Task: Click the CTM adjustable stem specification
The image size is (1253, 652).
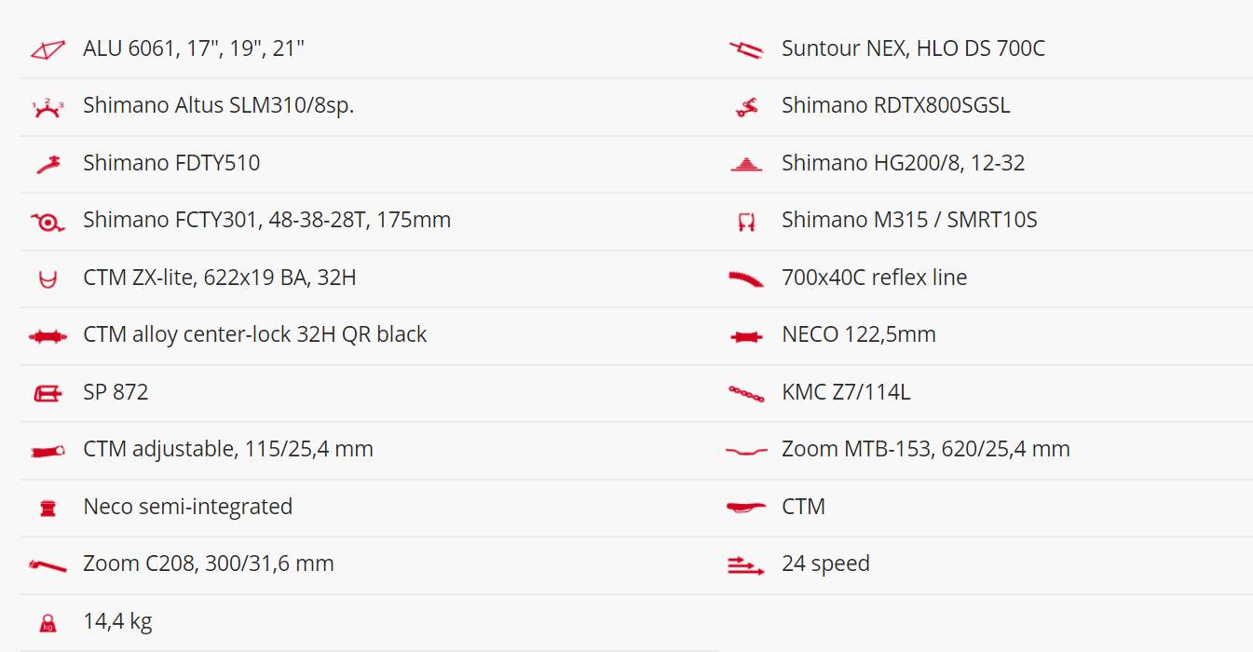Action: click(228, 449)
